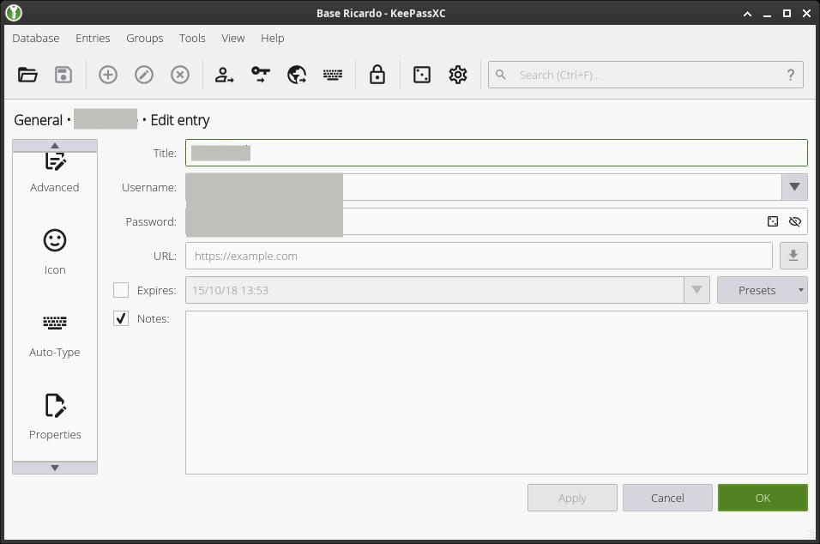Image resolution: width=820 pixels, height=544 pixels.
Task: Open the Icon section smiley
Action: point(54,252)
